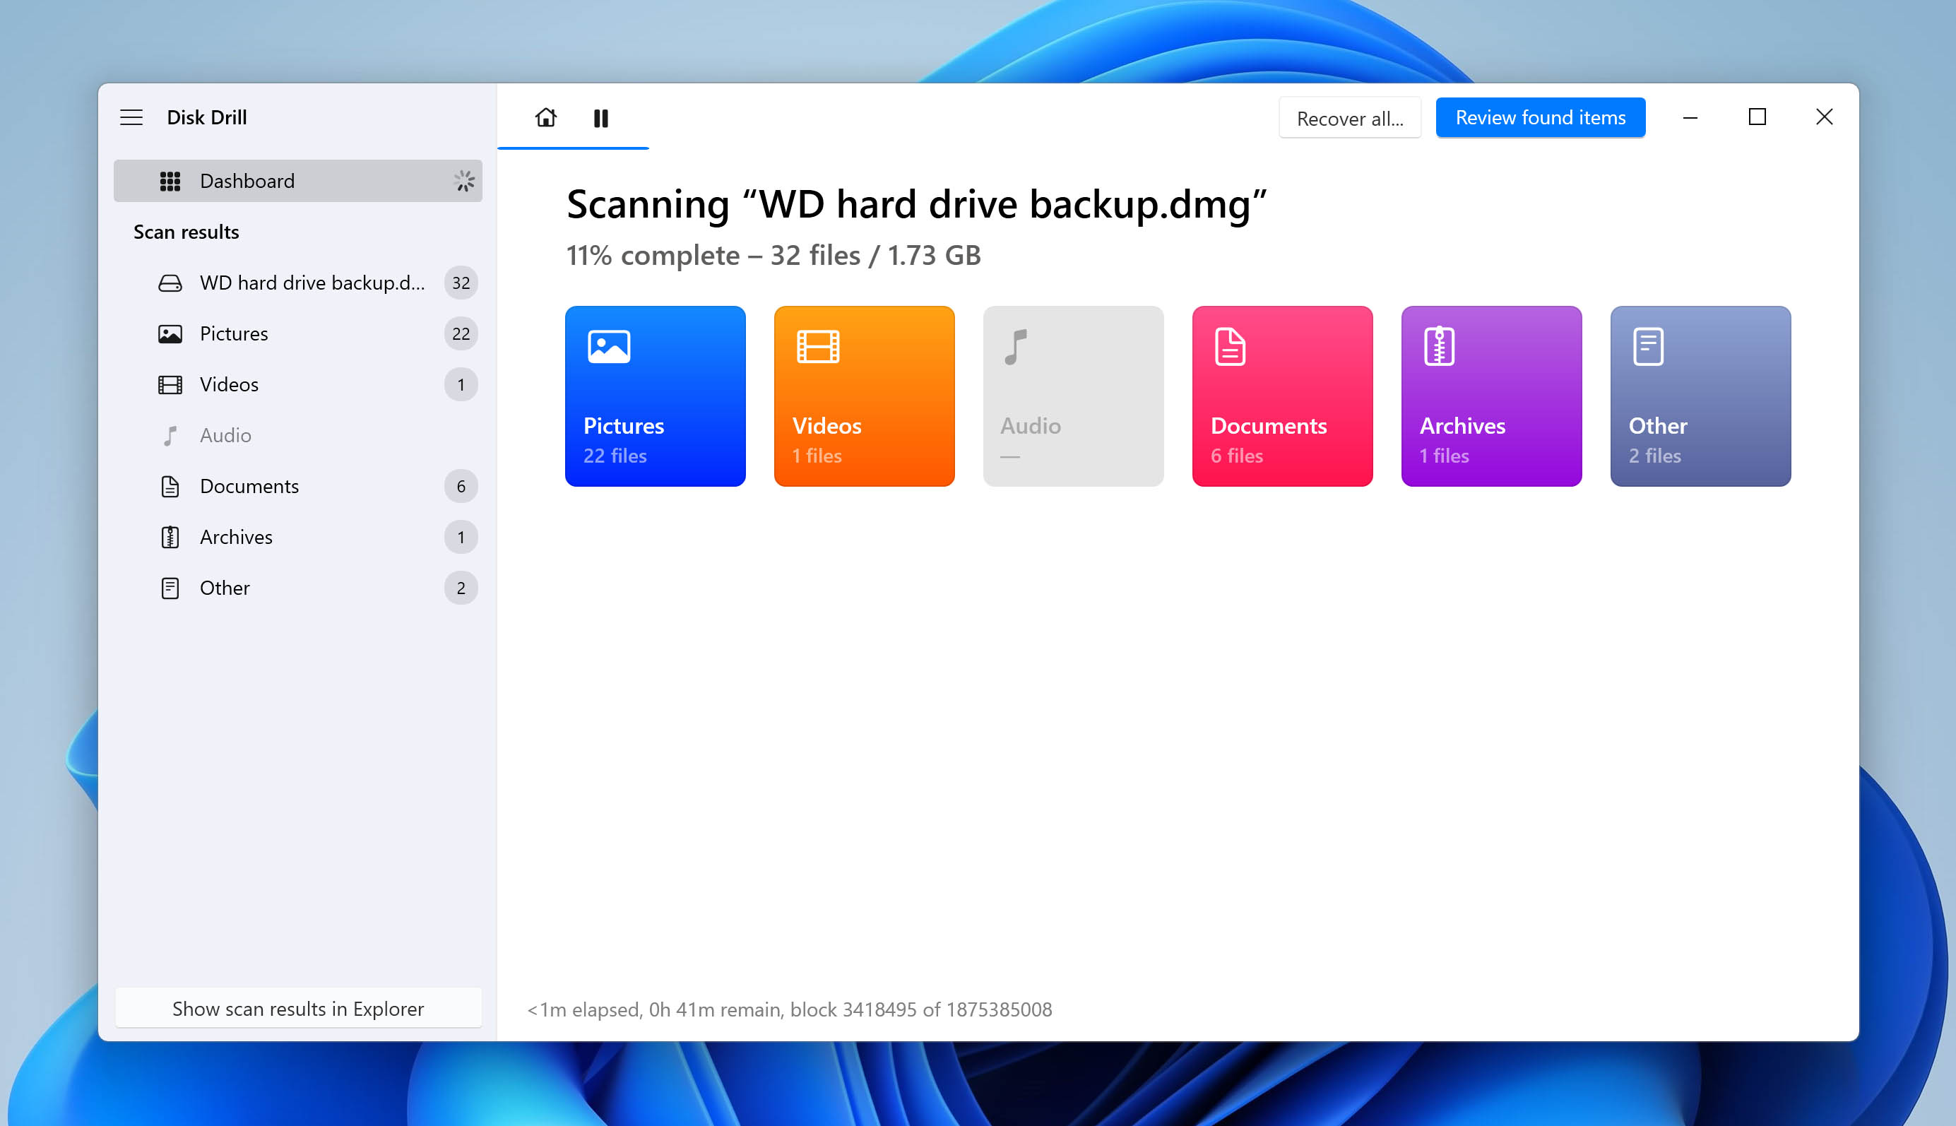Open the hamburger menu
The height and width of the screenshot is (1126, 1956).
pos(131,117)
